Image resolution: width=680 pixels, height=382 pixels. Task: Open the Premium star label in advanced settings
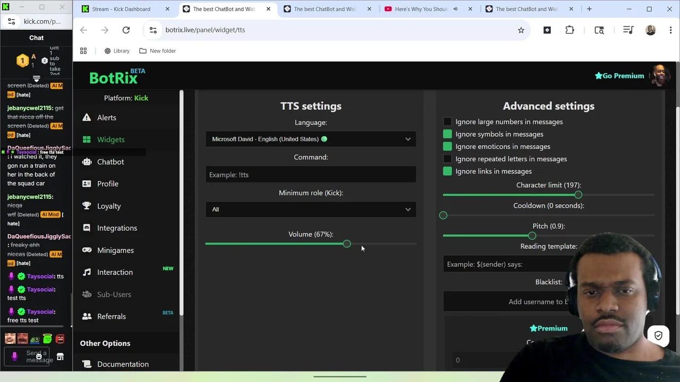549,328
